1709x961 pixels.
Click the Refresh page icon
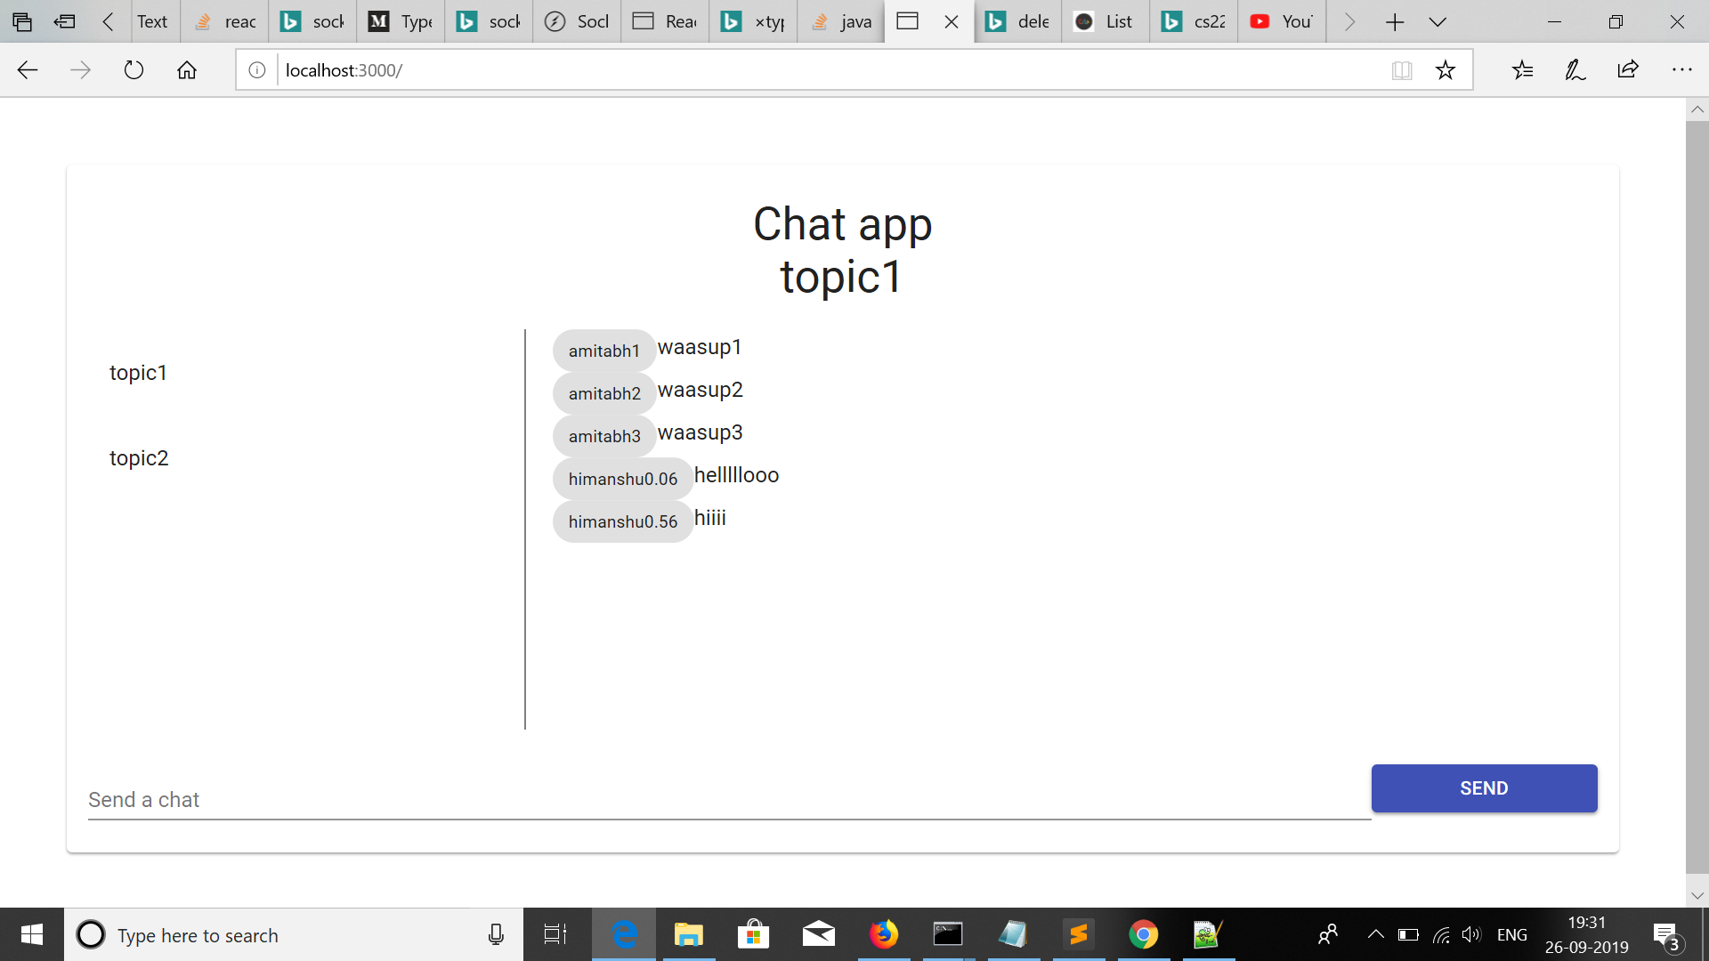coord(134,70)
